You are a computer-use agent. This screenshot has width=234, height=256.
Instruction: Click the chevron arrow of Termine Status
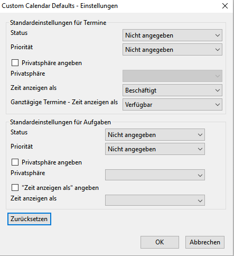pyautogui.click(x=218, y=35)
